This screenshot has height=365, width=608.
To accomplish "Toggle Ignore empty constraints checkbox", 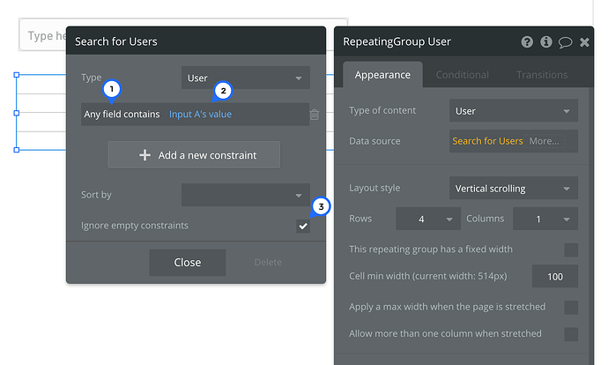I will point(303,226).
